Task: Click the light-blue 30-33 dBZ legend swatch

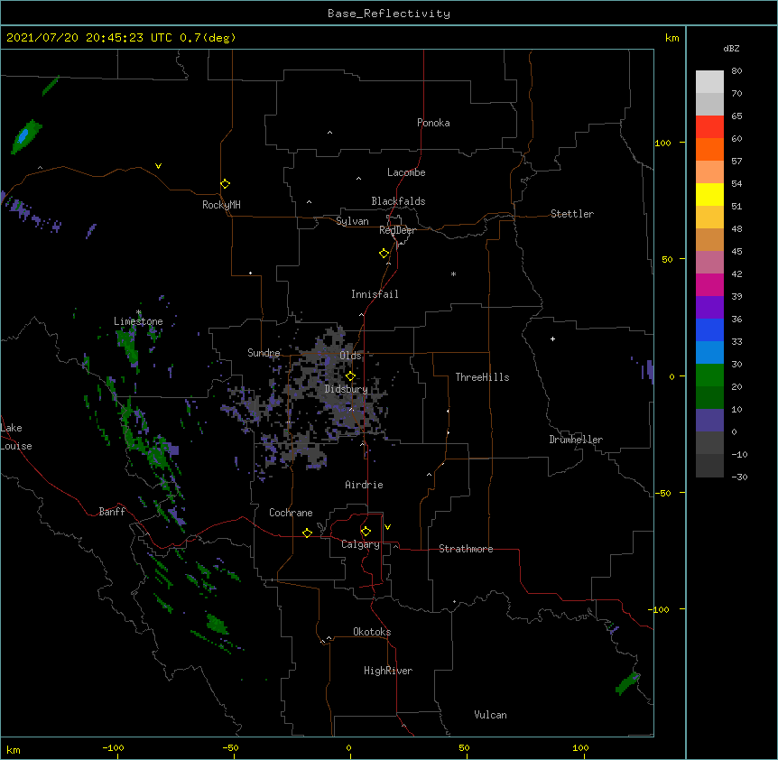Action: click(709, 352)
